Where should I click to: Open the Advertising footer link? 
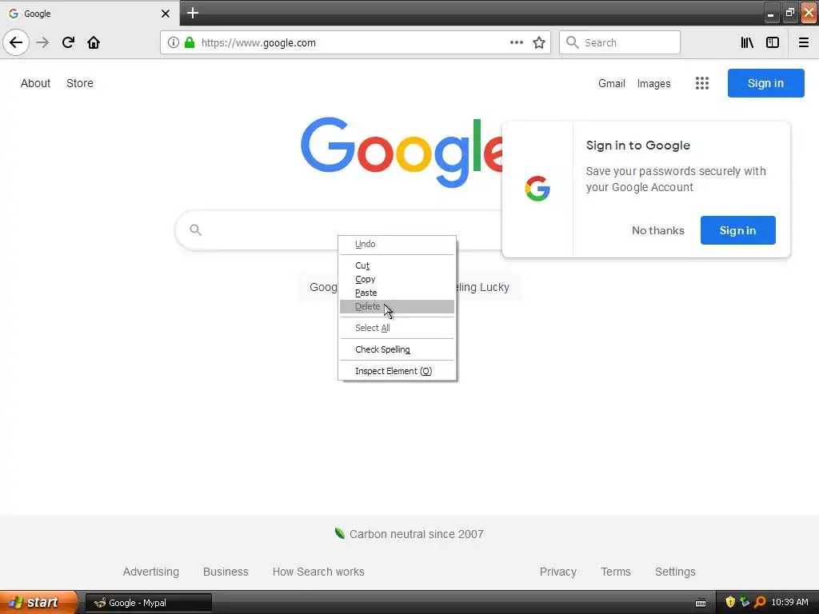[x=151, y=572]
